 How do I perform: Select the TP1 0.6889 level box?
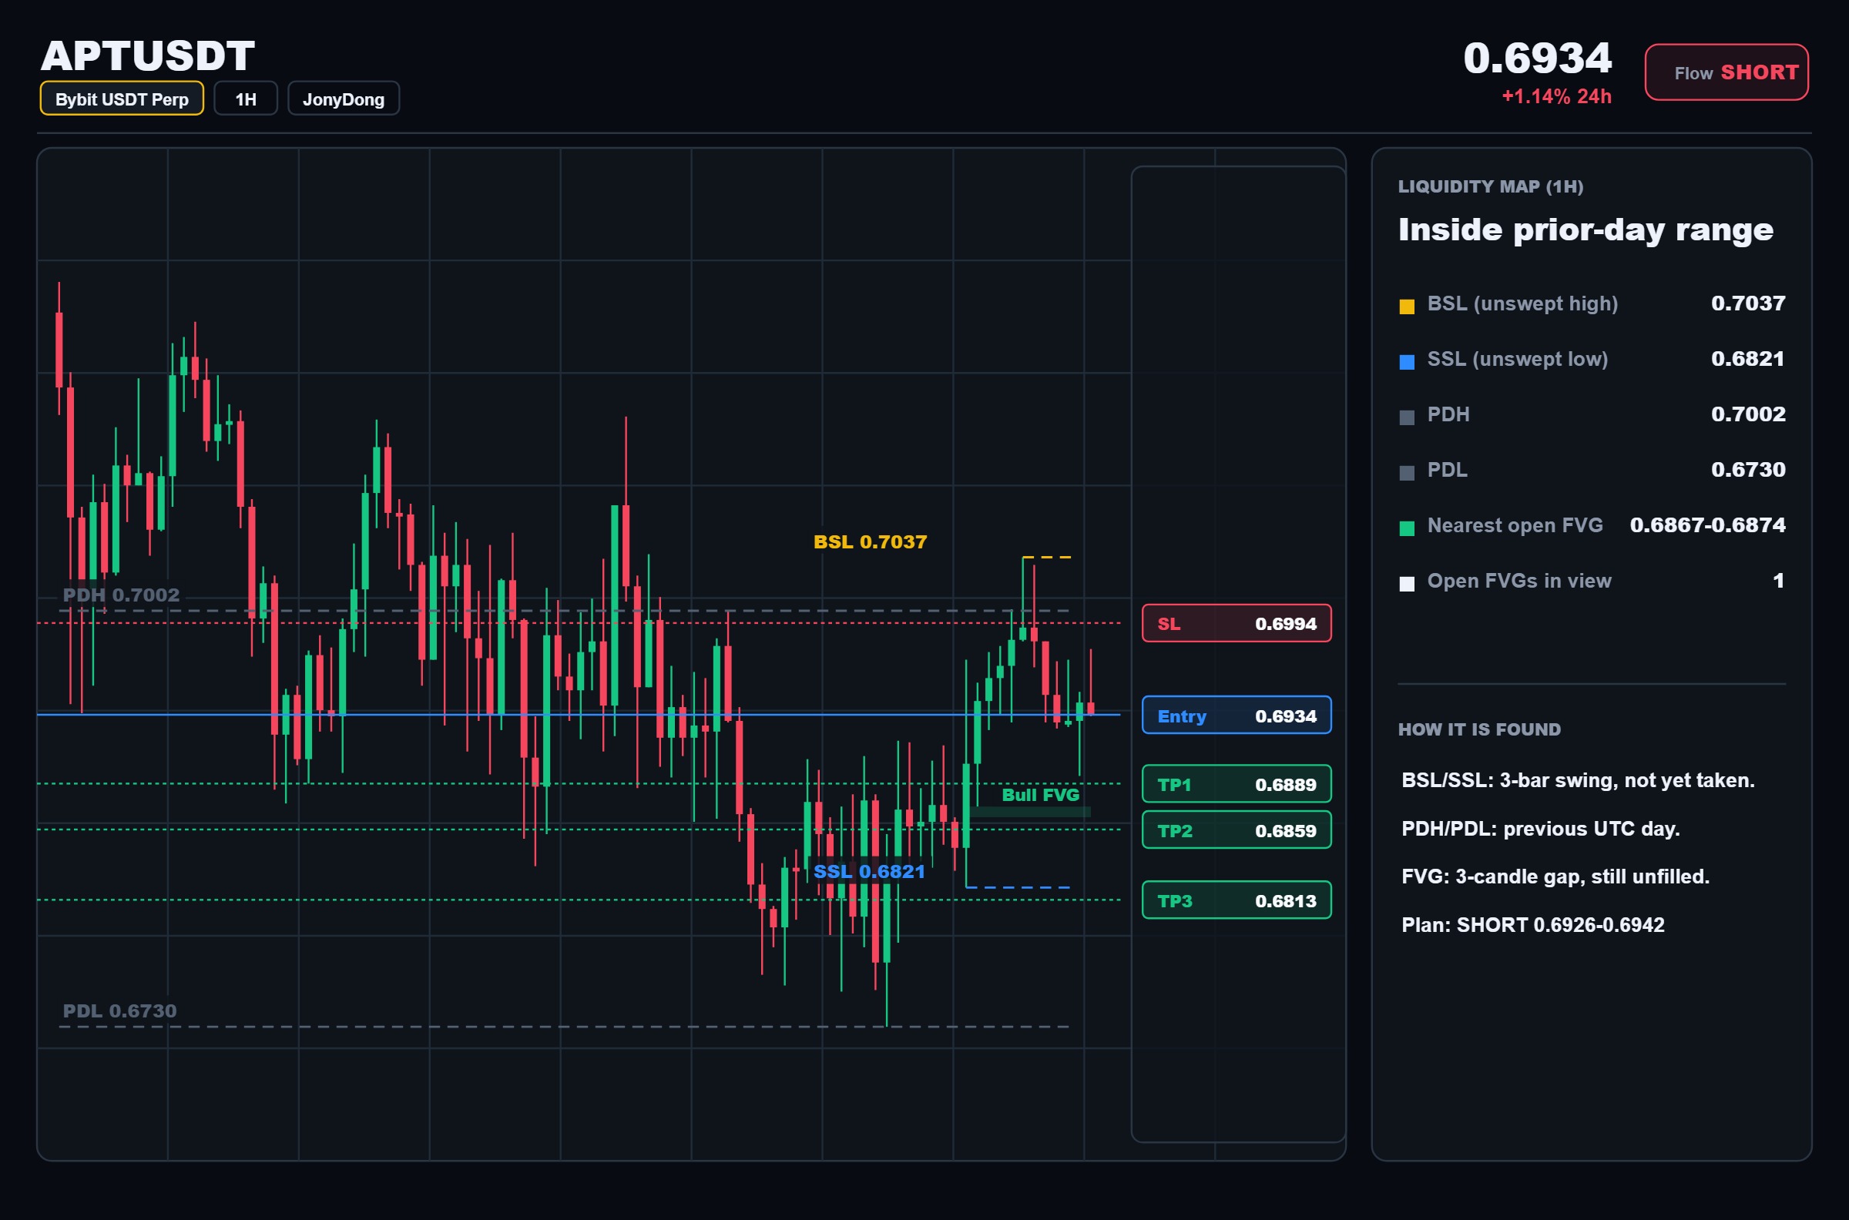coord(1237,783)
